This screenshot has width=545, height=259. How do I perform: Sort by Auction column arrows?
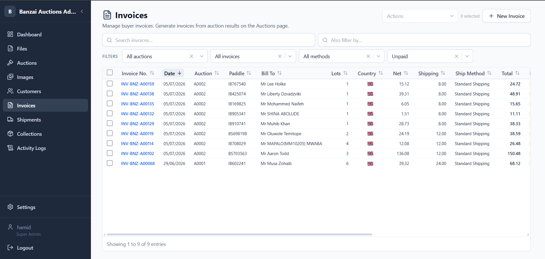[217, 73]
